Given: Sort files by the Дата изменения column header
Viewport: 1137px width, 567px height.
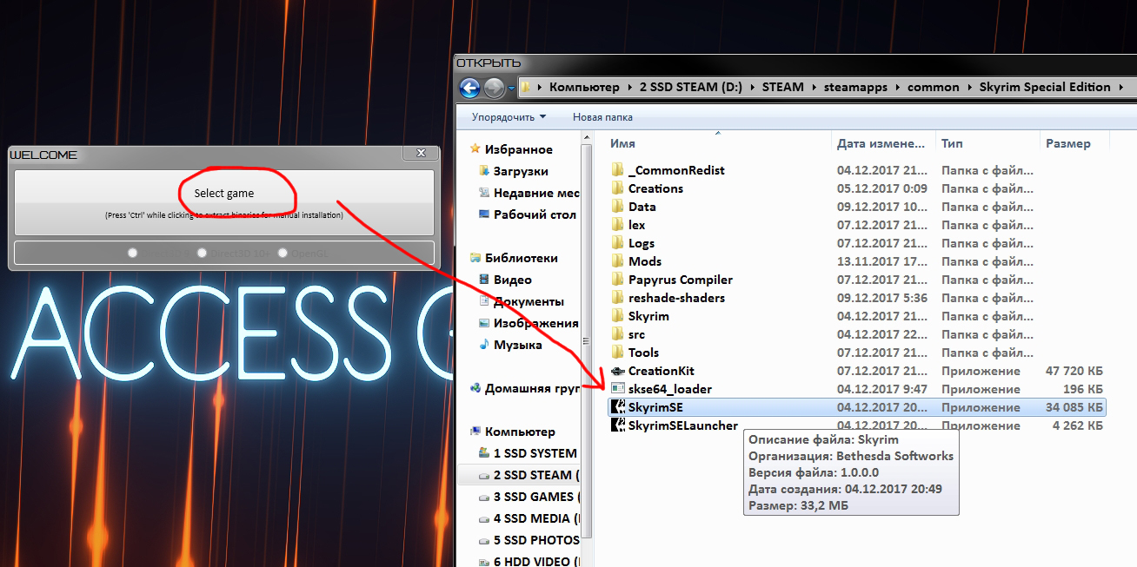Looking at the screenshot, I should 884,143.
